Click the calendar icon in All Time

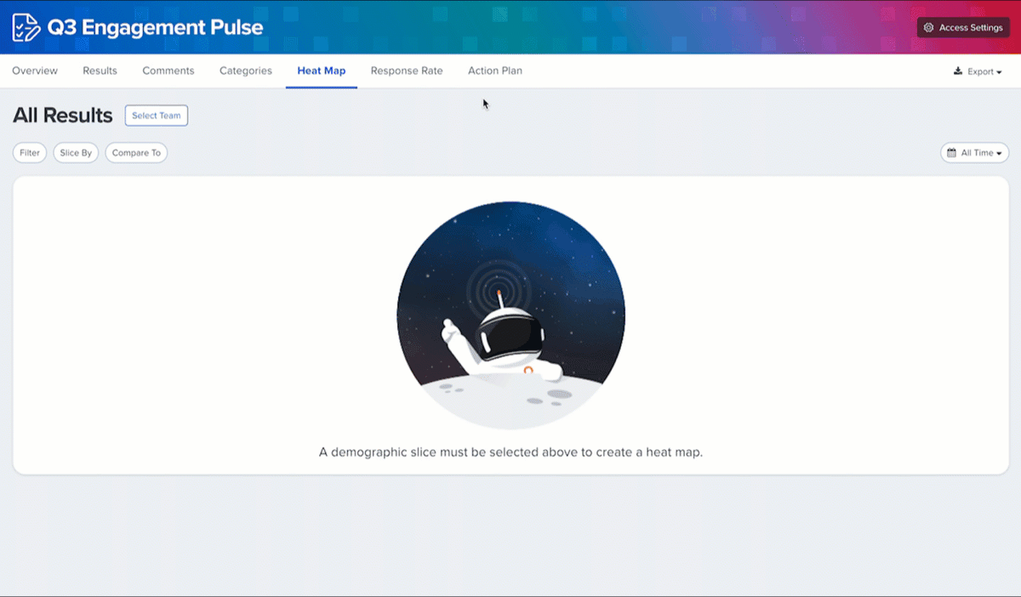(x=951, y=153)
